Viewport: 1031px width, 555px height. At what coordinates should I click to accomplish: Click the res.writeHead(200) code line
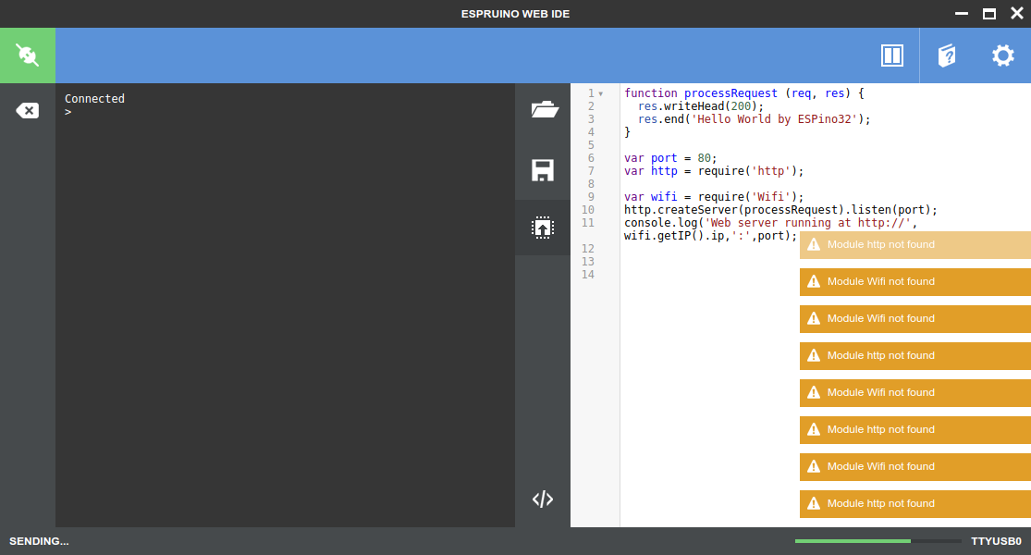point(701,105)
